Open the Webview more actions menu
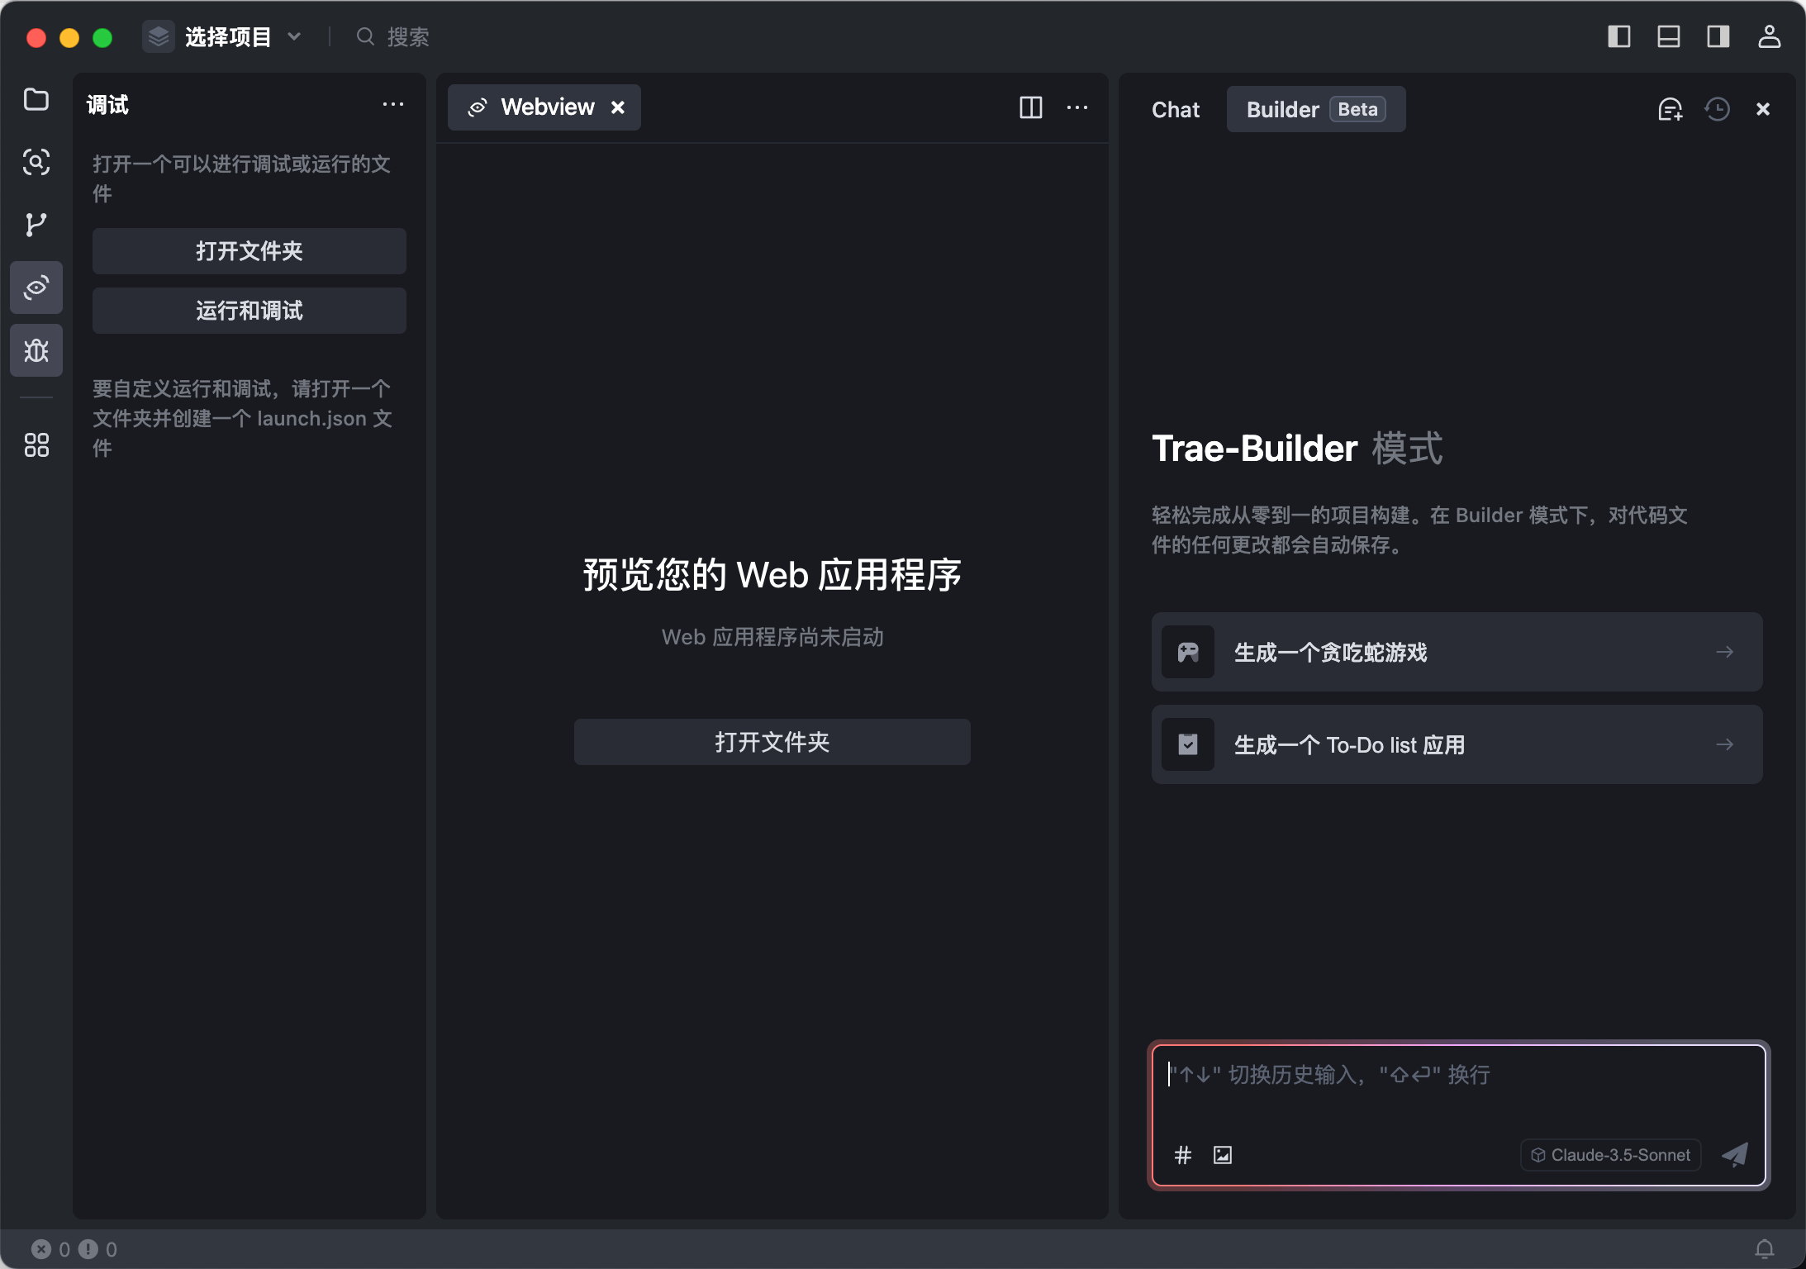1806x1269 pixels. (x=1078, y=107)
